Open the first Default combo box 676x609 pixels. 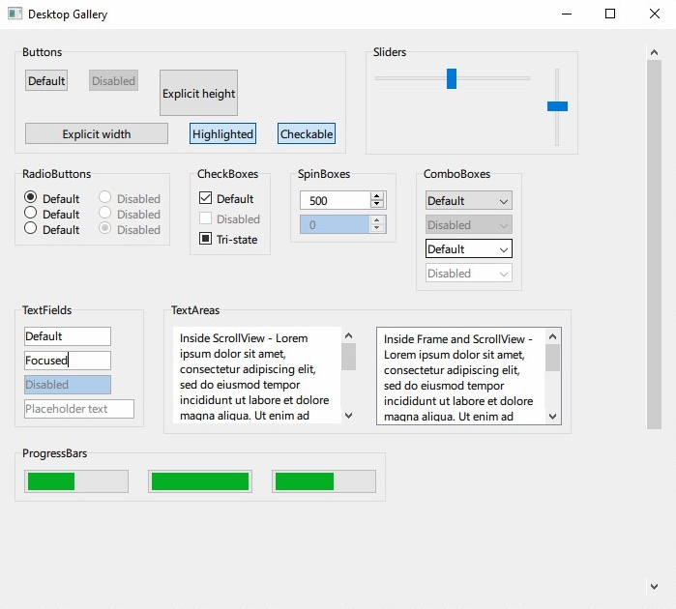click(x=469, y=200)
